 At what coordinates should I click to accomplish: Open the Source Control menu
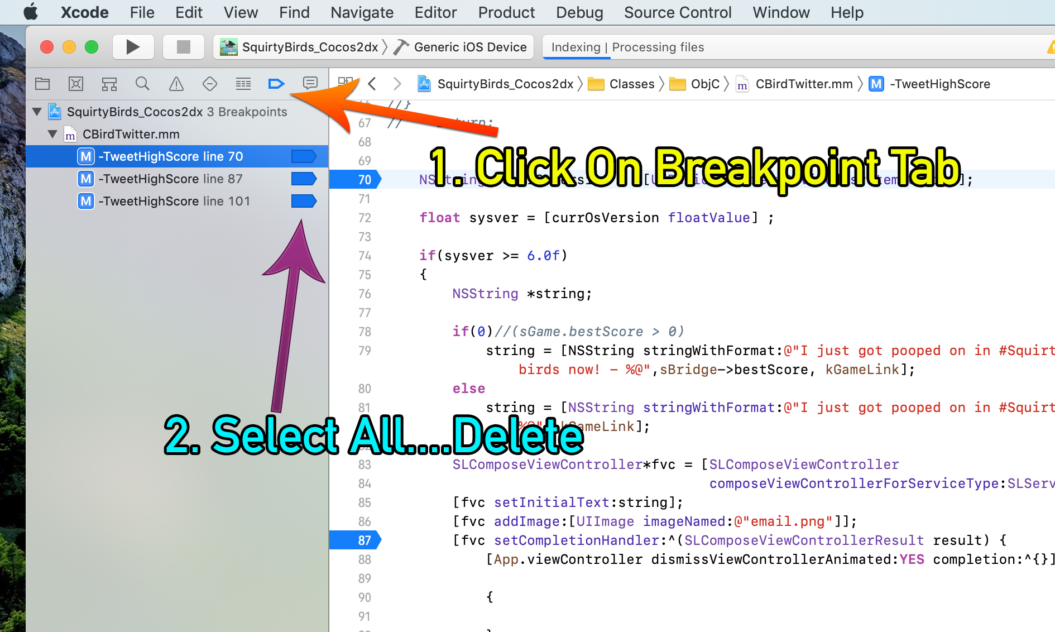point(678,12)
